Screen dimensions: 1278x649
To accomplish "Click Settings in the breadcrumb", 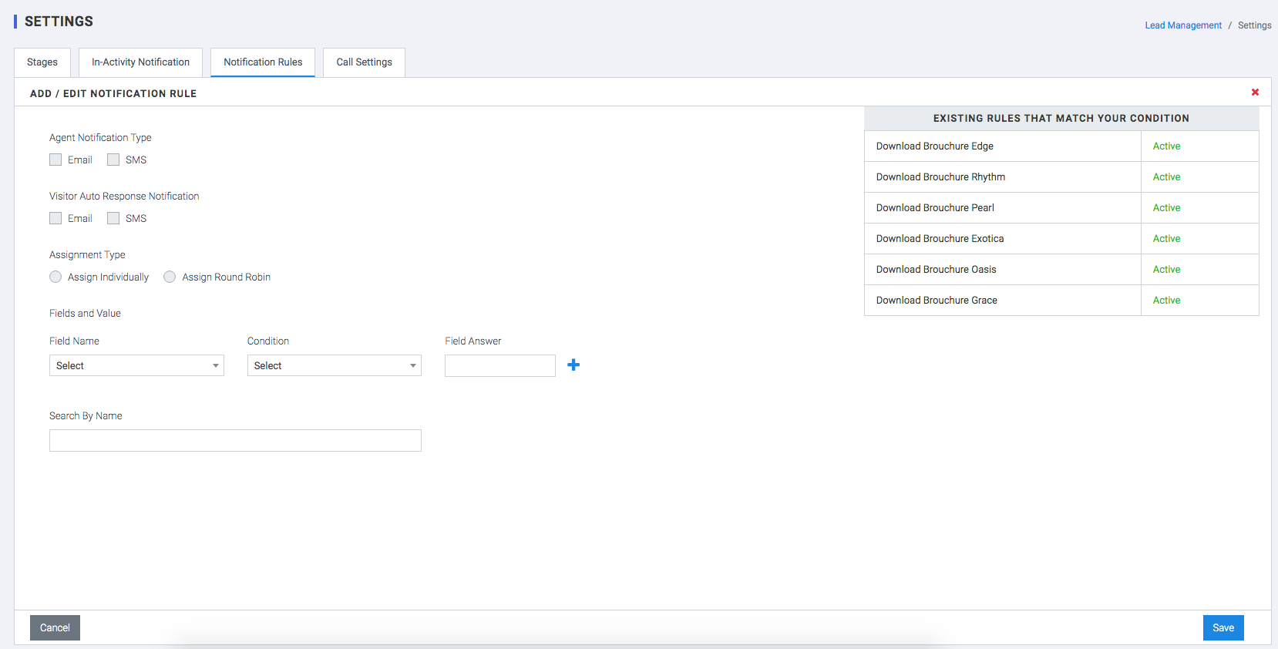I will pos(1255,25).
